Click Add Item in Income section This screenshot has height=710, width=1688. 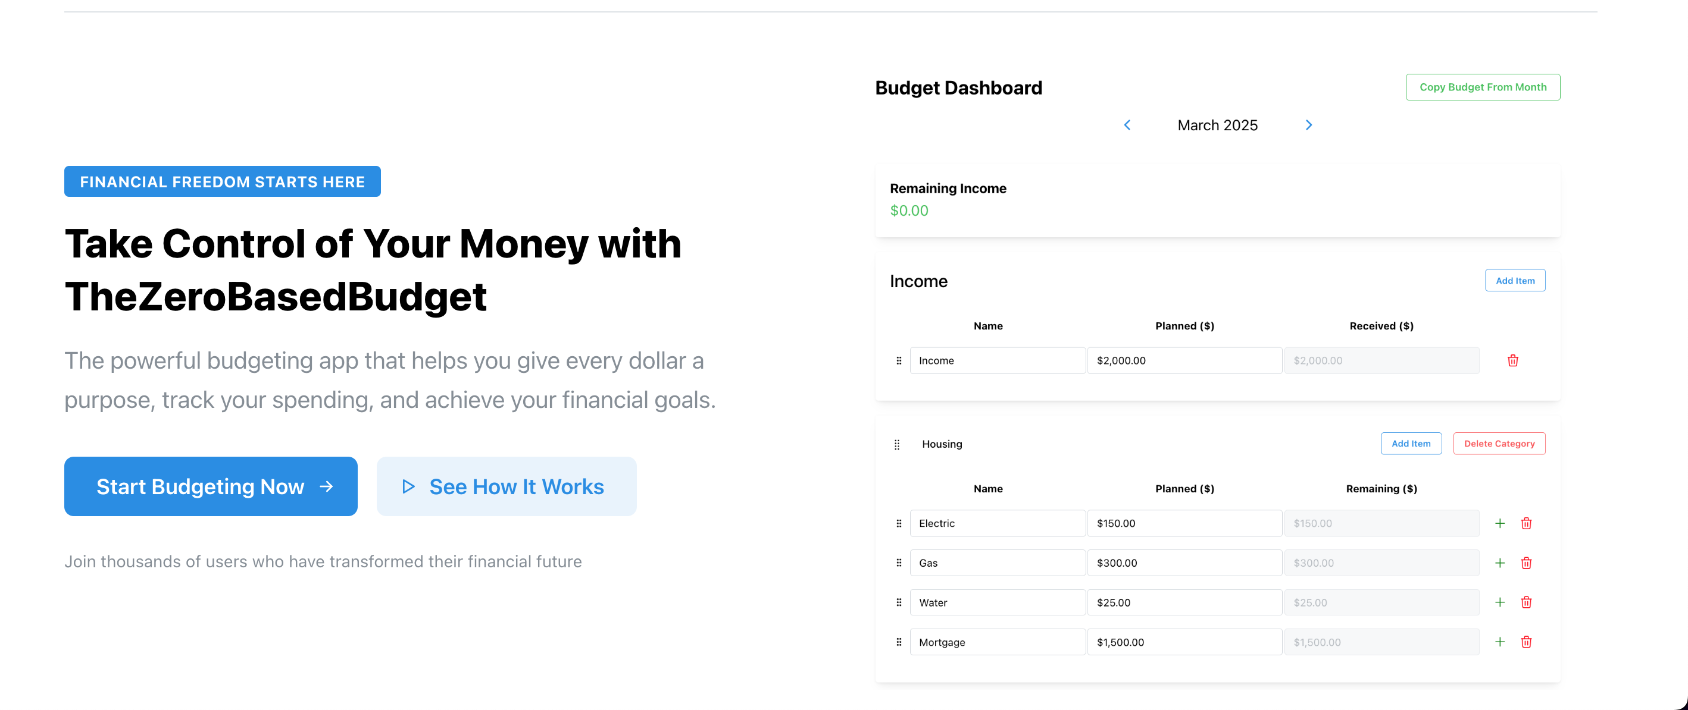pos(1515,281)
